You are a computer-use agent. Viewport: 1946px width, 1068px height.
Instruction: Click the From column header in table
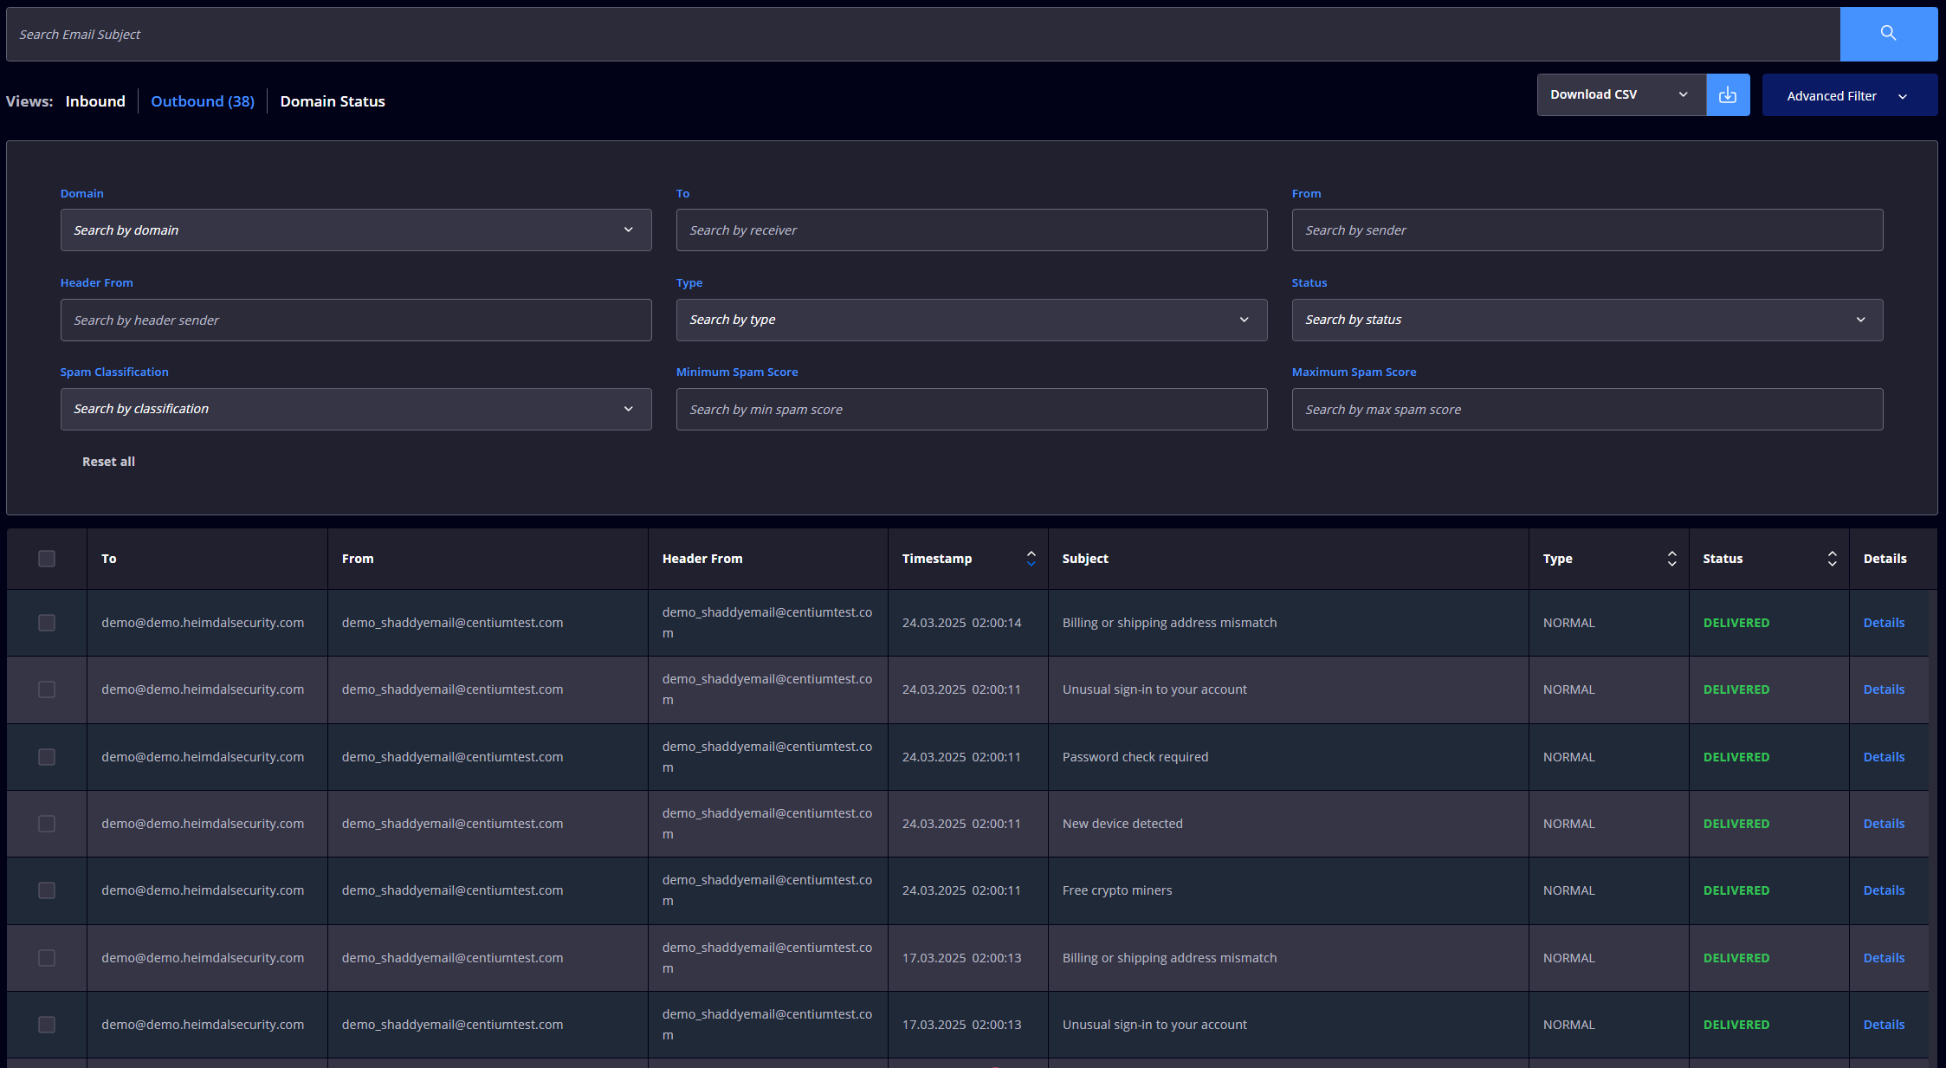coord(358,559)
